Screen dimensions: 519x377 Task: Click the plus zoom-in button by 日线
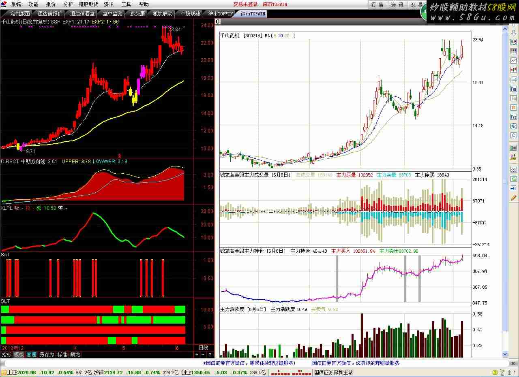point(197,354)
